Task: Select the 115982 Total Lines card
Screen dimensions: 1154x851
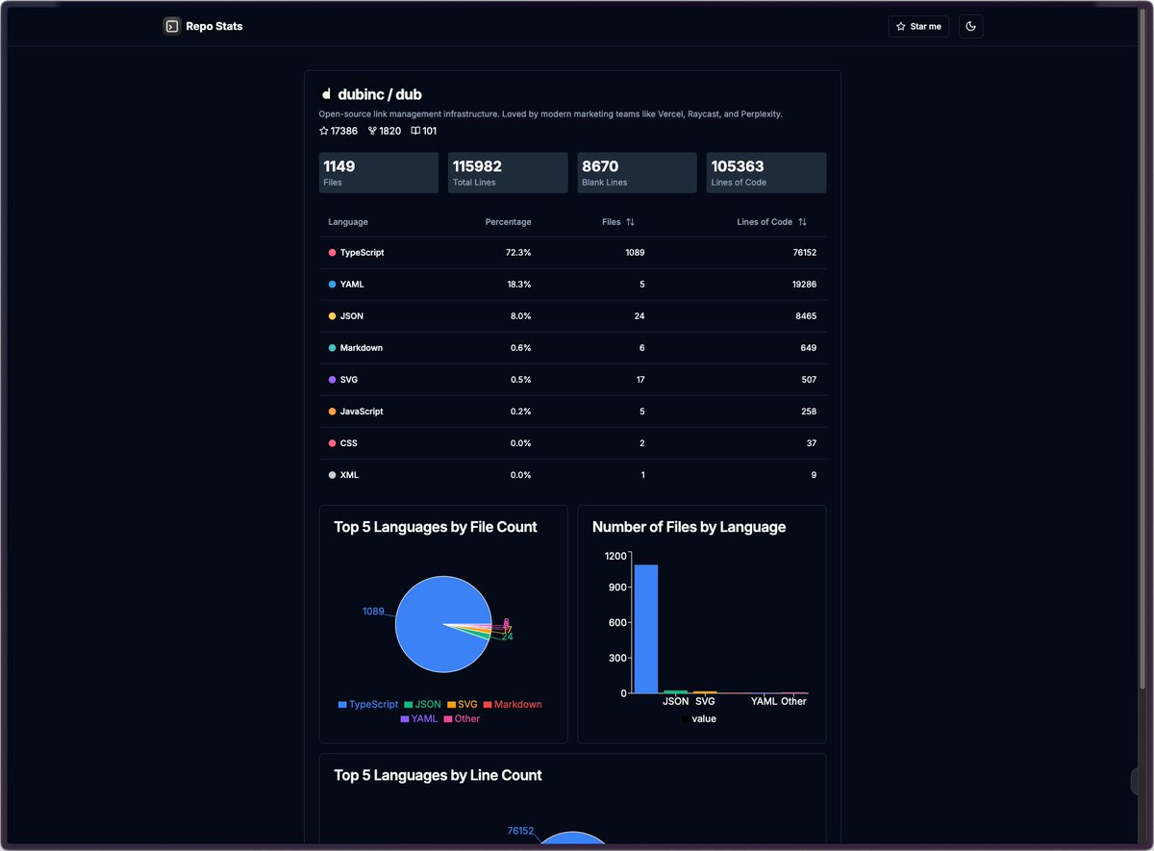Action: [508, 173]
